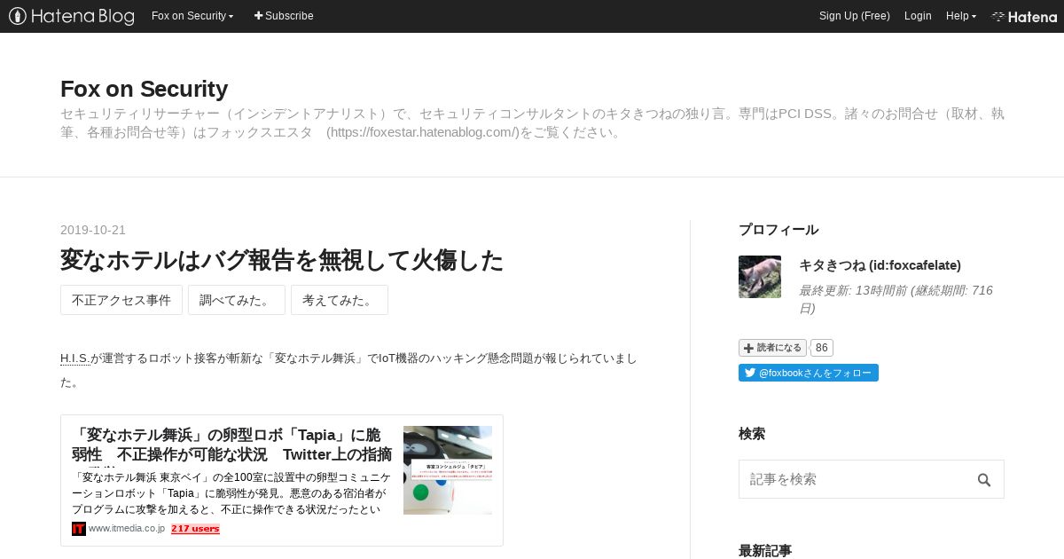
Task: Go to the Login page
Action: pos(918,16)
